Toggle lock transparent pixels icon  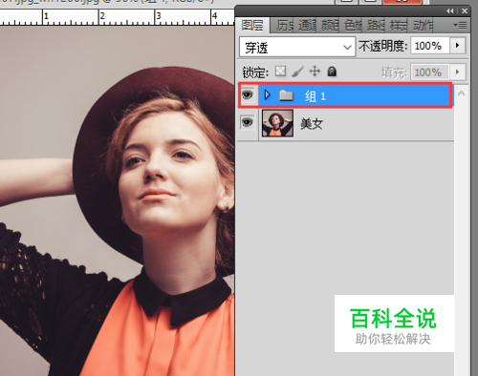[x=280, y=72]
